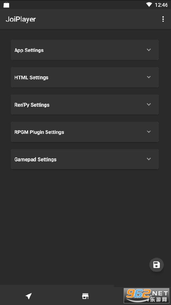Tap the floppy disk save button
Image resolution: width=171 pixels, height=305 pixels.
(x=156, y=265)
